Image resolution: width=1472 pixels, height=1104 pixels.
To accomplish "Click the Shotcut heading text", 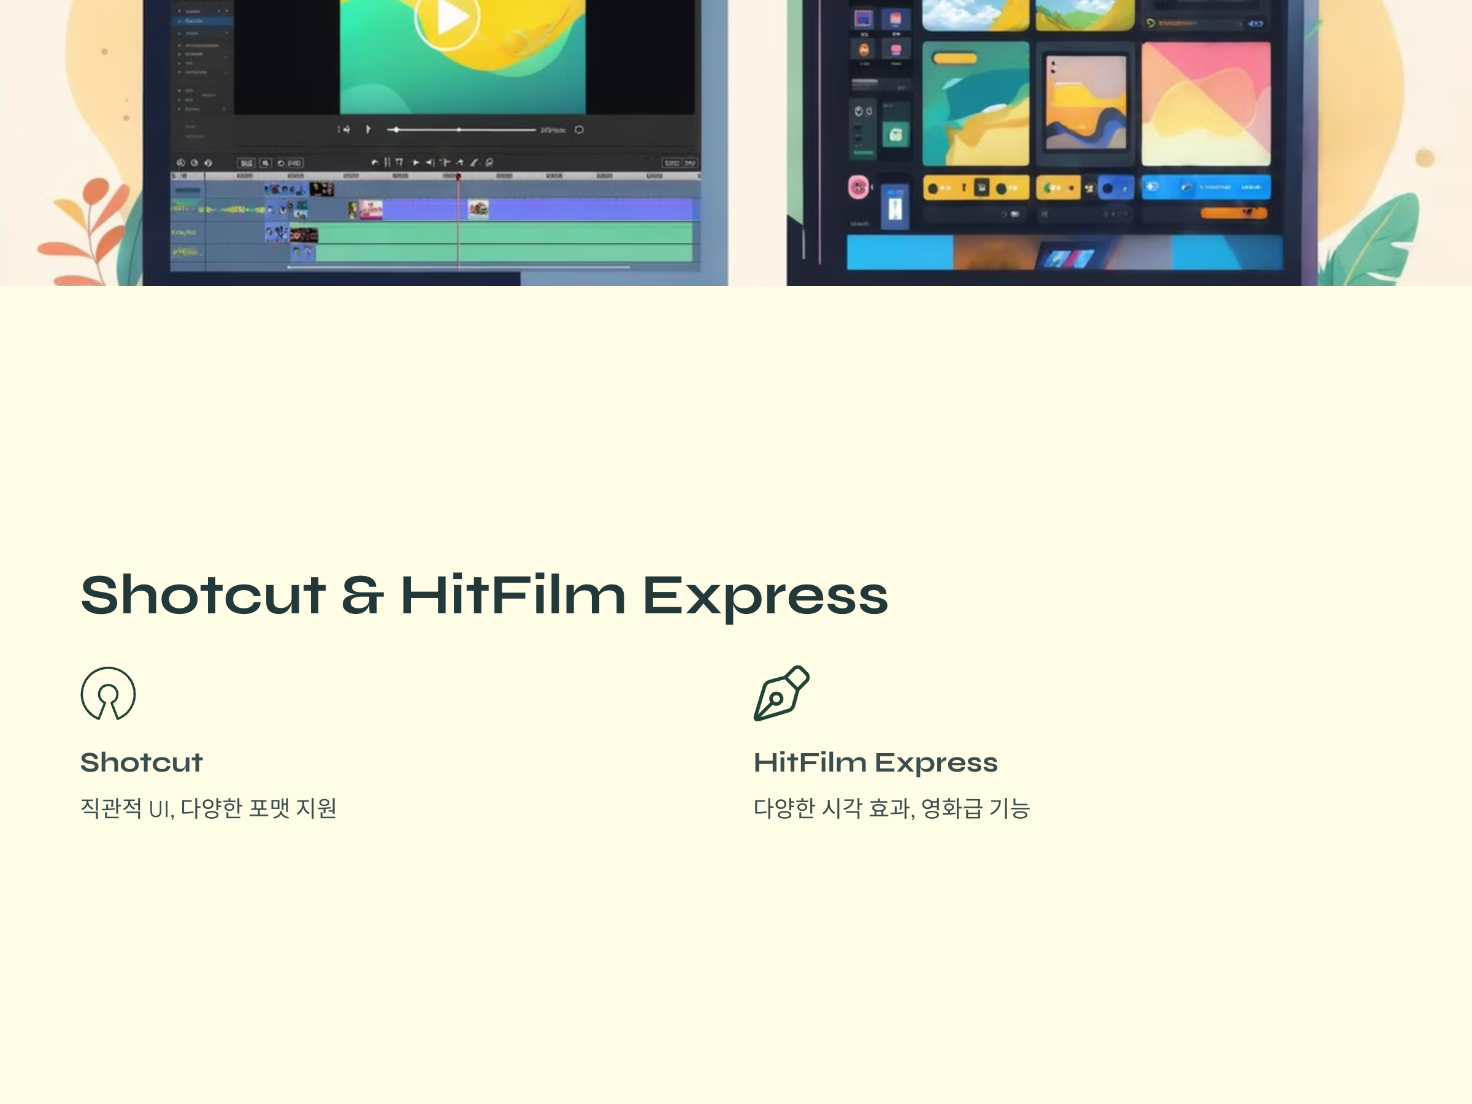I will click(x=141, y=762).
